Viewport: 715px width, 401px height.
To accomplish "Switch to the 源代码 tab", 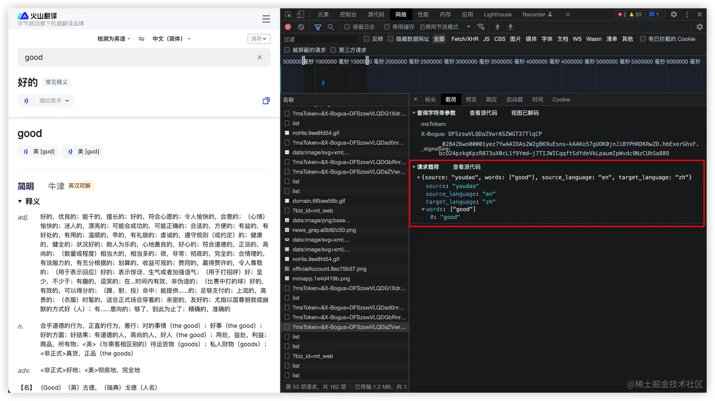I will pyautogui.click(x=376, y=15).
